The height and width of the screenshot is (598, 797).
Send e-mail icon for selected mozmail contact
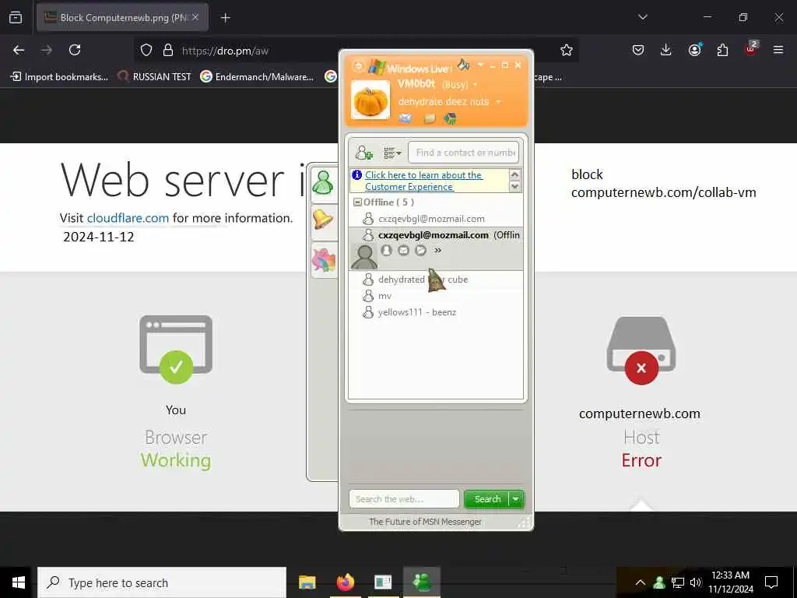[404, 250]
